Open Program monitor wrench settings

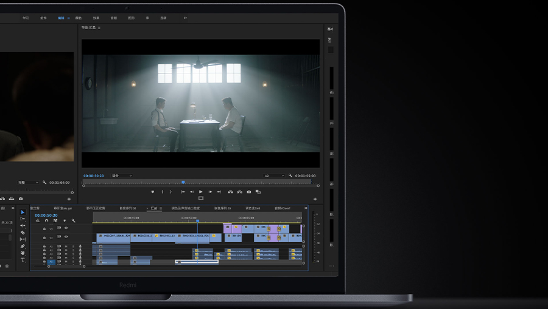[x=290, y=175]
